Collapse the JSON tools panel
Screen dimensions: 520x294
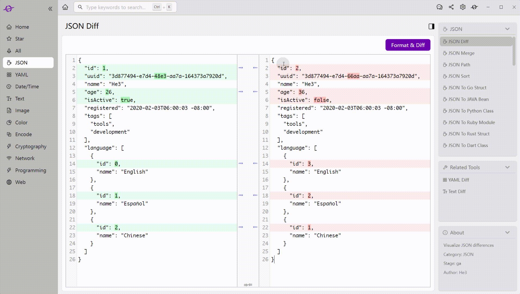[x=508, y=29]
